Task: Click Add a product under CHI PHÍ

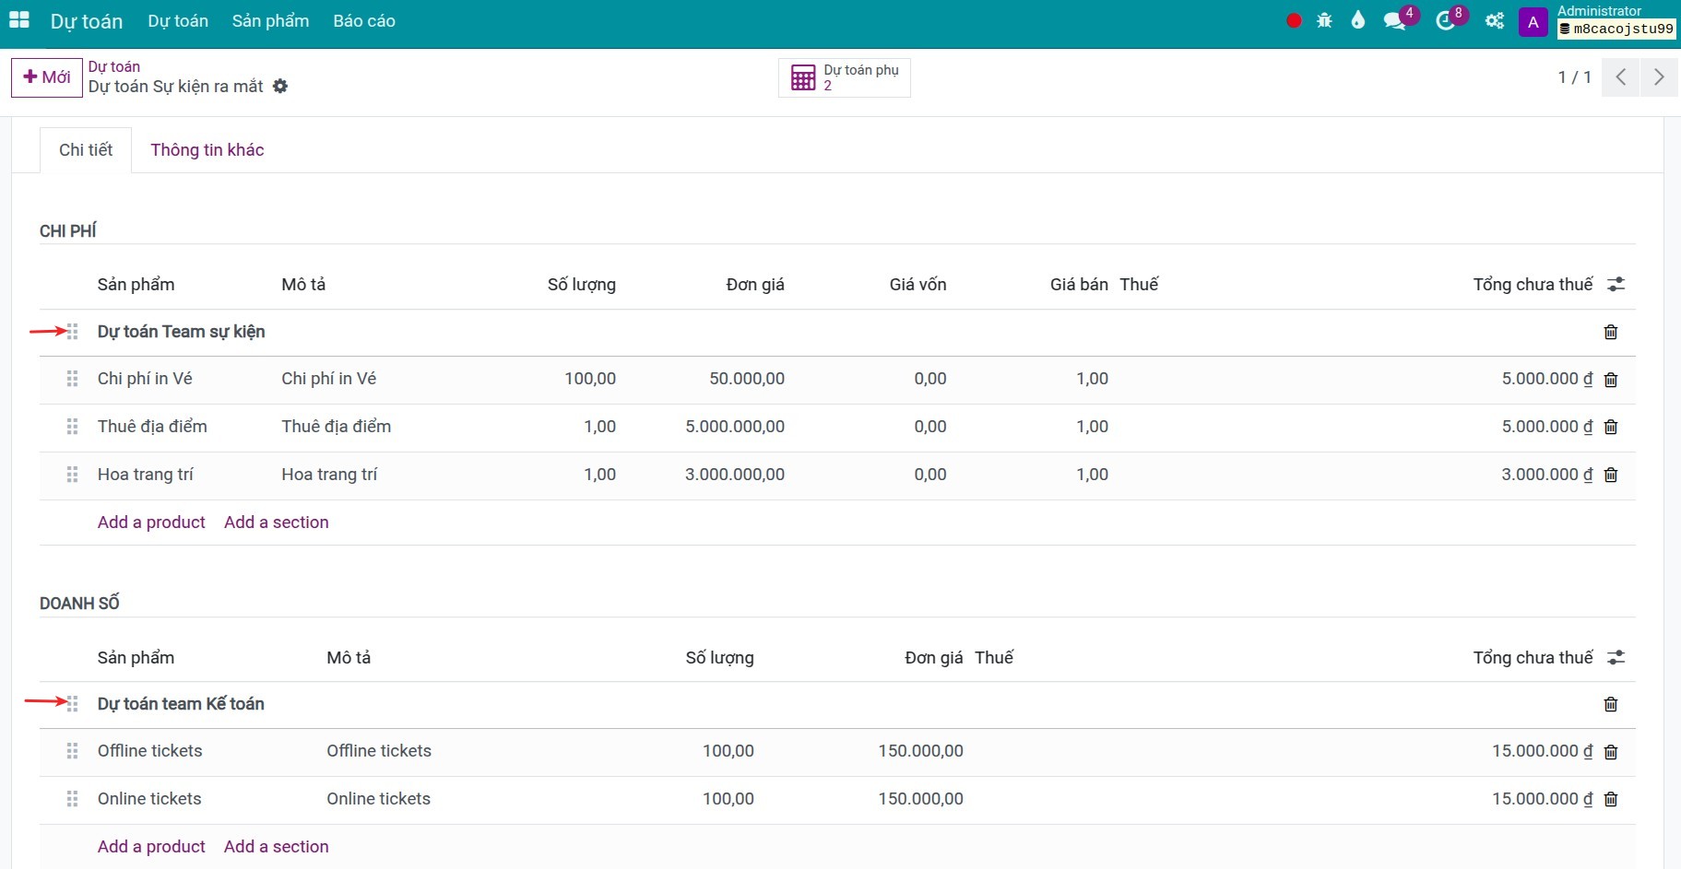Action: click(x=151, y=523)
